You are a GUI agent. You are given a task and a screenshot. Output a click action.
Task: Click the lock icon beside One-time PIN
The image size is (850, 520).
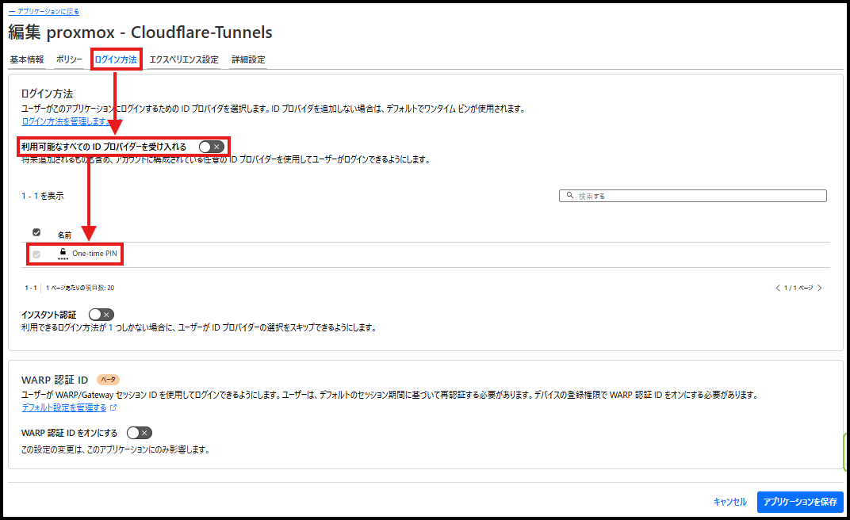[x=63, y=252]
